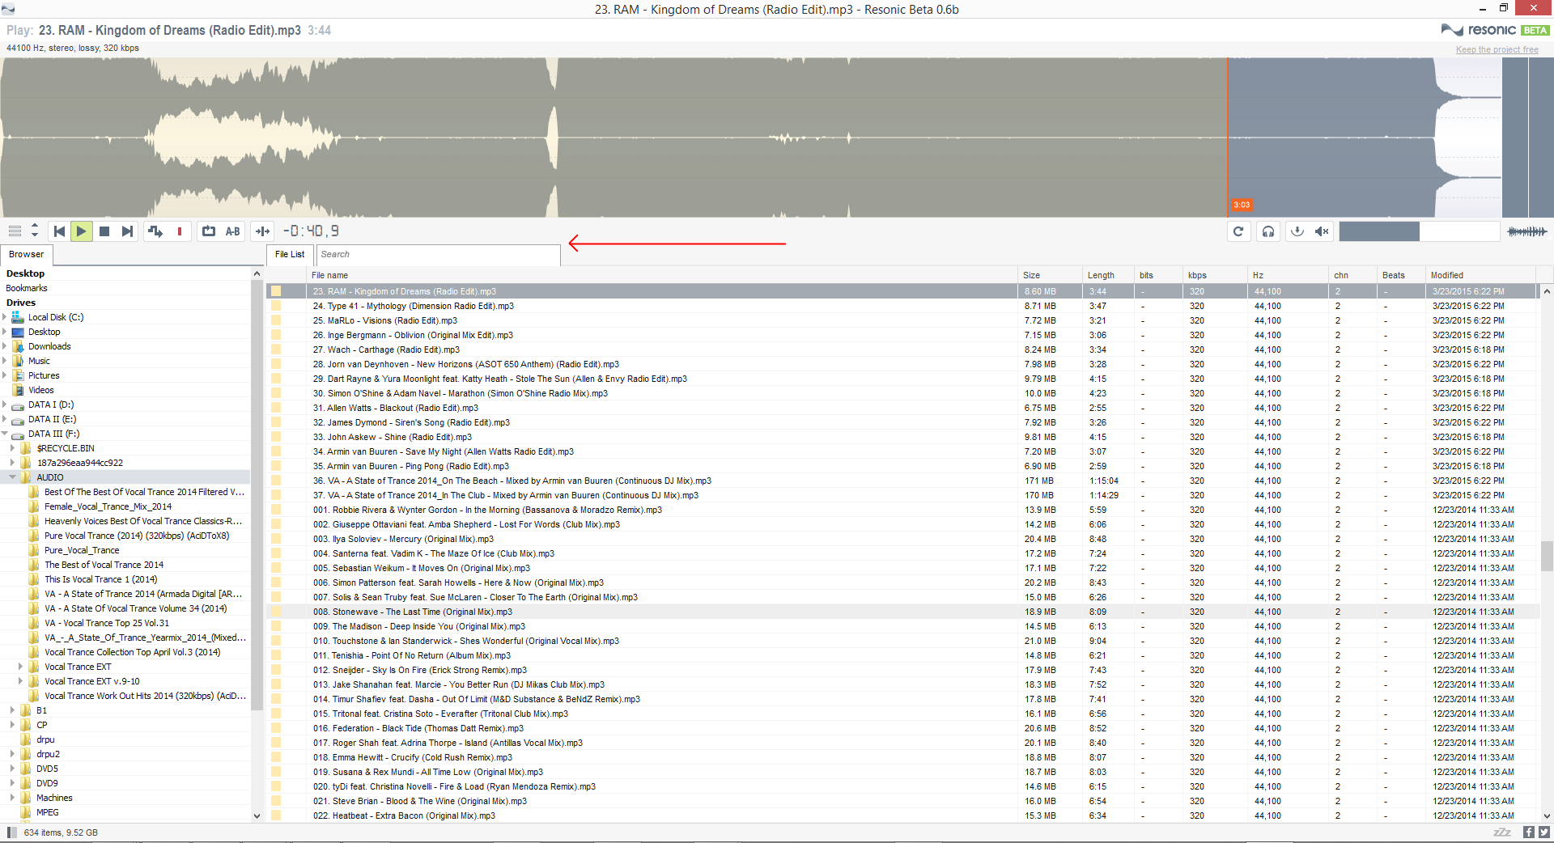Select the File List tab
Image resolution: width=1554 pixels, height=843 pixels.
tap(289, 254)
